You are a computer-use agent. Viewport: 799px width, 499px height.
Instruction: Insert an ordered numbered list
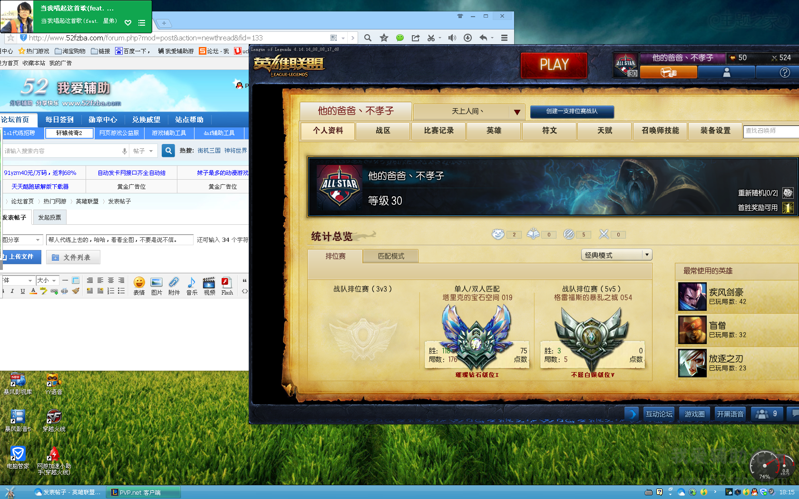pyautogui.click(x=111, y=291)
